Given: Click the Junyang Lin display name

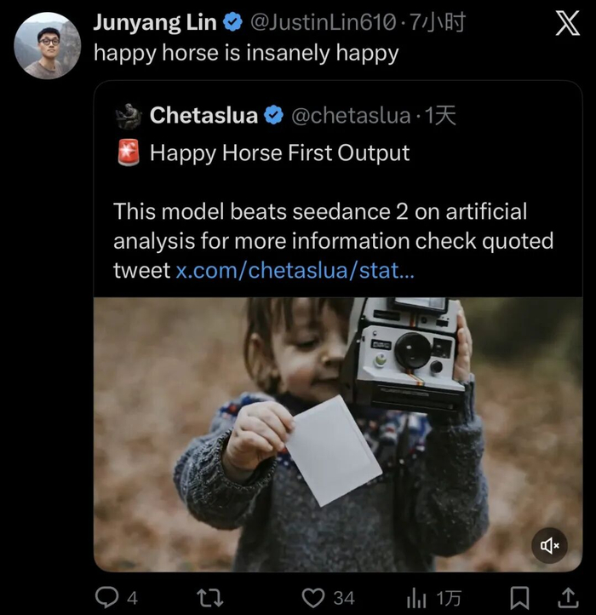Looking at the screenshot, I should [x=154, y=24].
